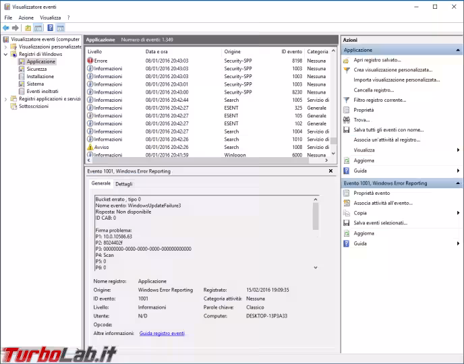The height and width of the screenshot is (364, 464).
Task: Close the Evento 1001 preview pane
Action: [330, 171]
